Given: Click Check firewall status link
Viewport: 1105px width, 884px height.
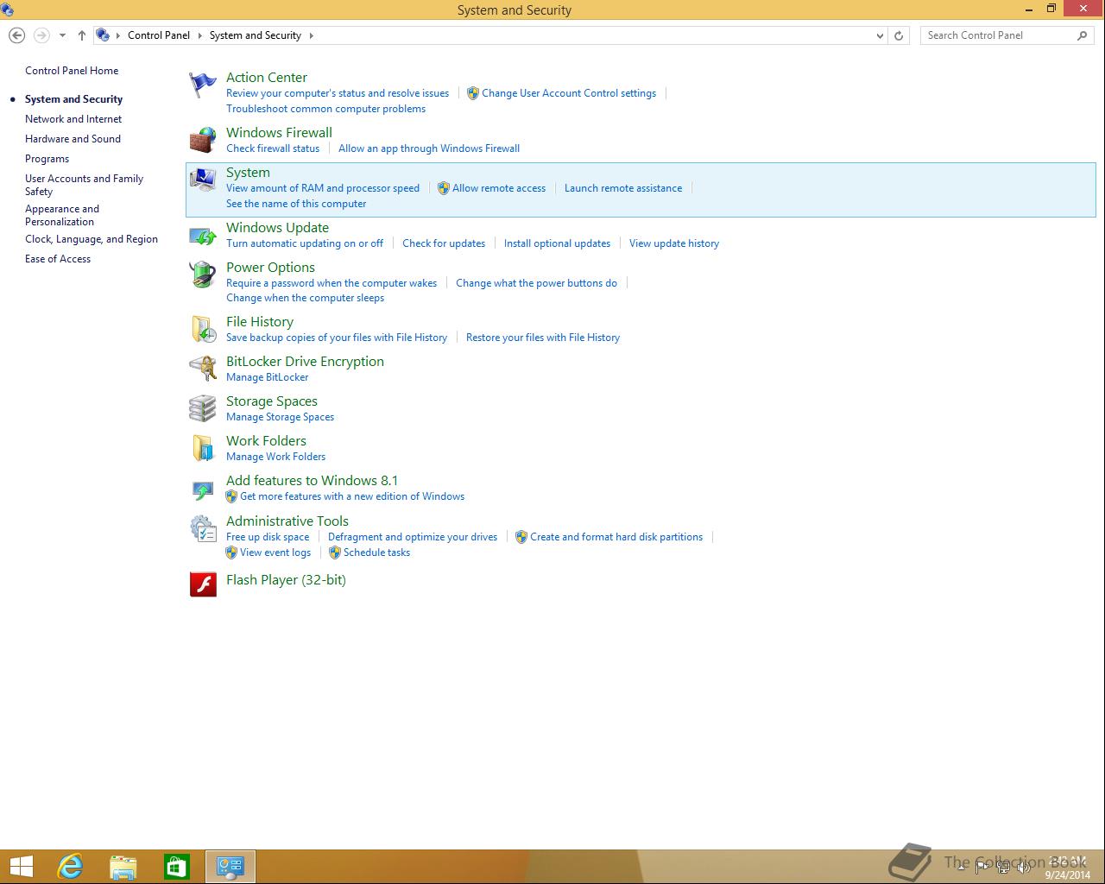Looking at the screenshot, I should click(x=273, y=148).
